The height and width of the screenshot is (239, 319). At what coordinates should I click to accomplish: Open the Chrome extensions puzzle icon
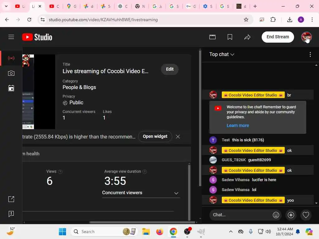(273, 20)
